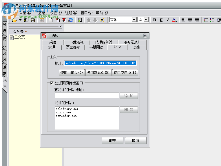Image resolution: width=221 pixels, height=166 pixels.
Task: Click the homepage 地址 input field
Action: tap(100, 63)
